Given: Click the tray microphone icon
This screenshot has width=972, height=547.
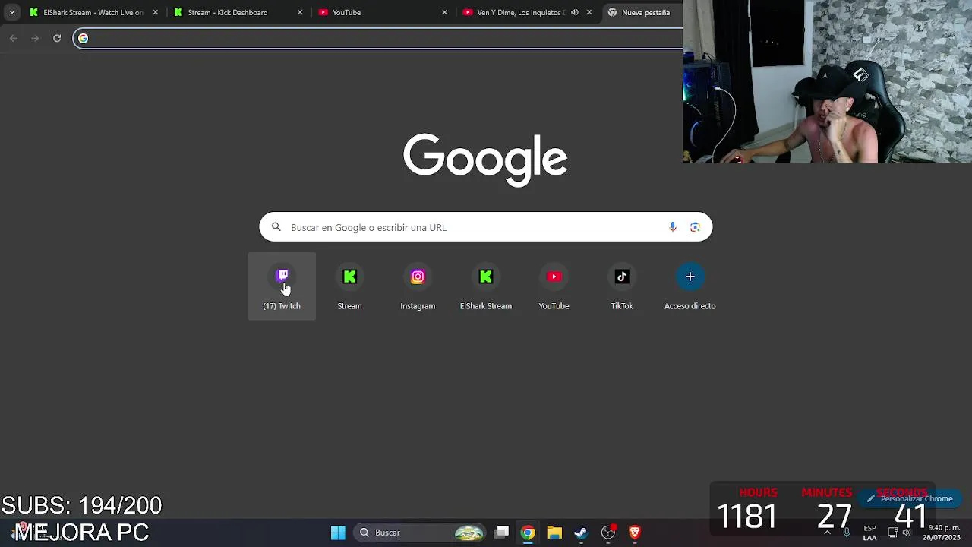Looking at the screenshot, I should [847, 533].
